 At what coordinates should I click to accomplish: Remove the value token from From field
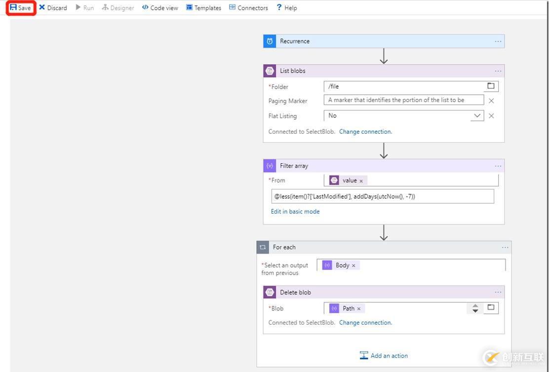(361, 181)
